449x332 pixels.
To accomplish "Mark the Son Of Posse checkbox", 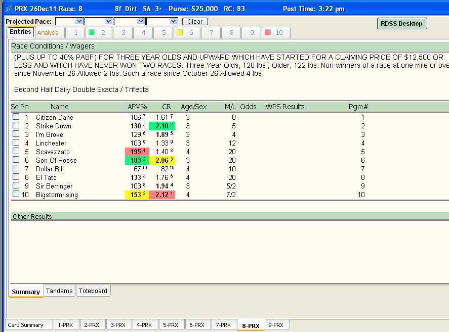I will (16, 159).
